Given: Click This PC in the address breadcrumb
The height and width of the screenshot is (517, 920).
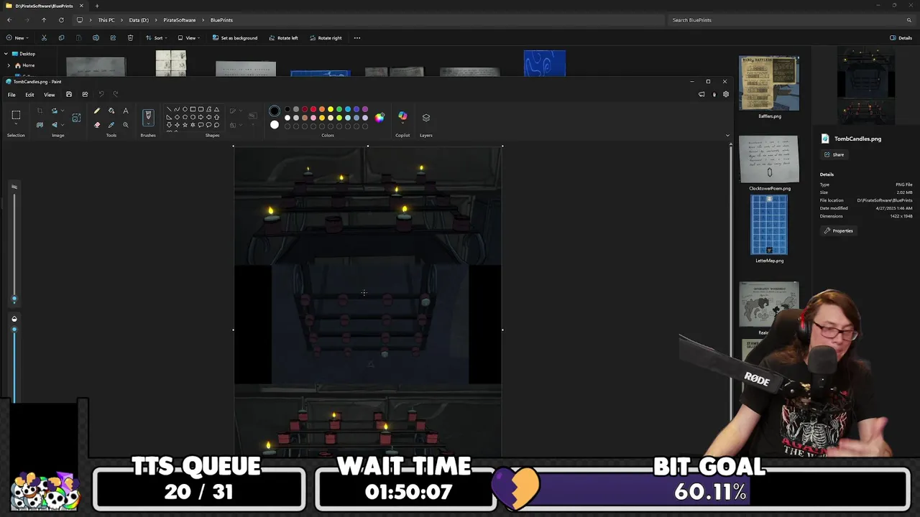Looking at the screenshot, I should (x=106, y=20).
